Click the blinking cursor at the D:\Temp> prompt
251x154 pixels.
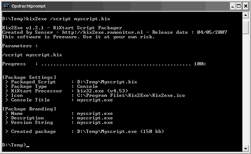click(28, 146)
